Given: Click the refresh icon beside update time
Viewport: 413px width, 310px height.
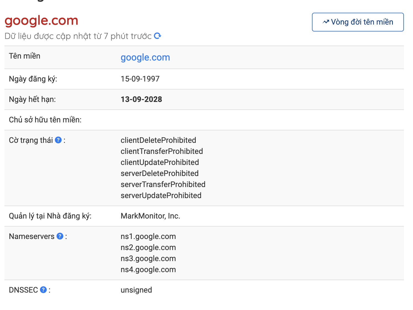Looking at the screenshot, I should point(157,36).
